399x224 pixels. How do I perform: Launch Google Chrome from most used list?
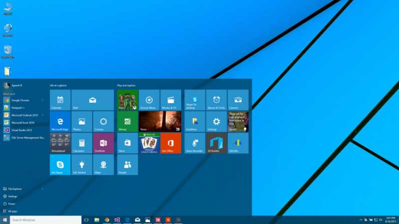[x=24, y=101]
